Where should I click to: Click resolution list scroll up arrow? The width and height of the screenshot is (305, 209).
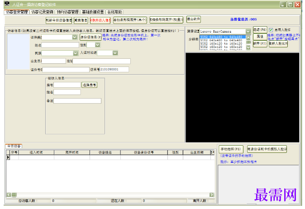click(248, 38)
